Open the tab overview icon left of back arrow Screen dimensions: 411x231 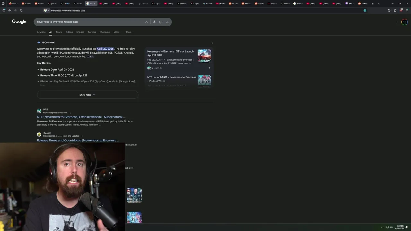[4, 10]
